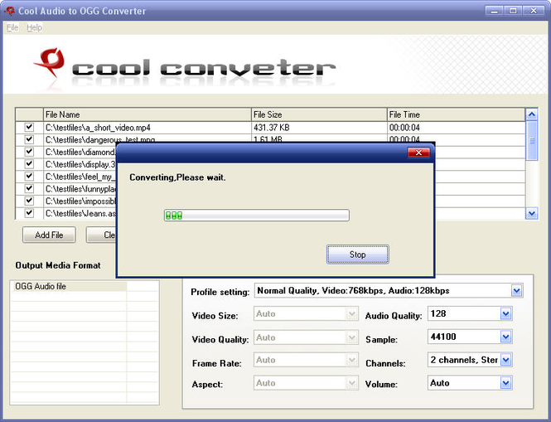
Task: Maximize the Cool Audio to OGG Converter window
Action: click(513, 11)
